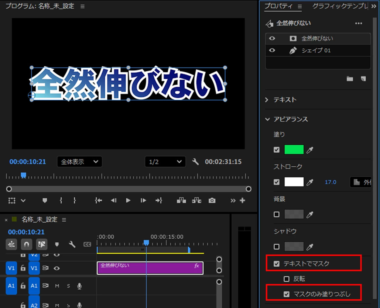Viewport: 380px width, 308px height.
Task: Show hidden panel tabs via double chevron
Action: click(374, 6)
